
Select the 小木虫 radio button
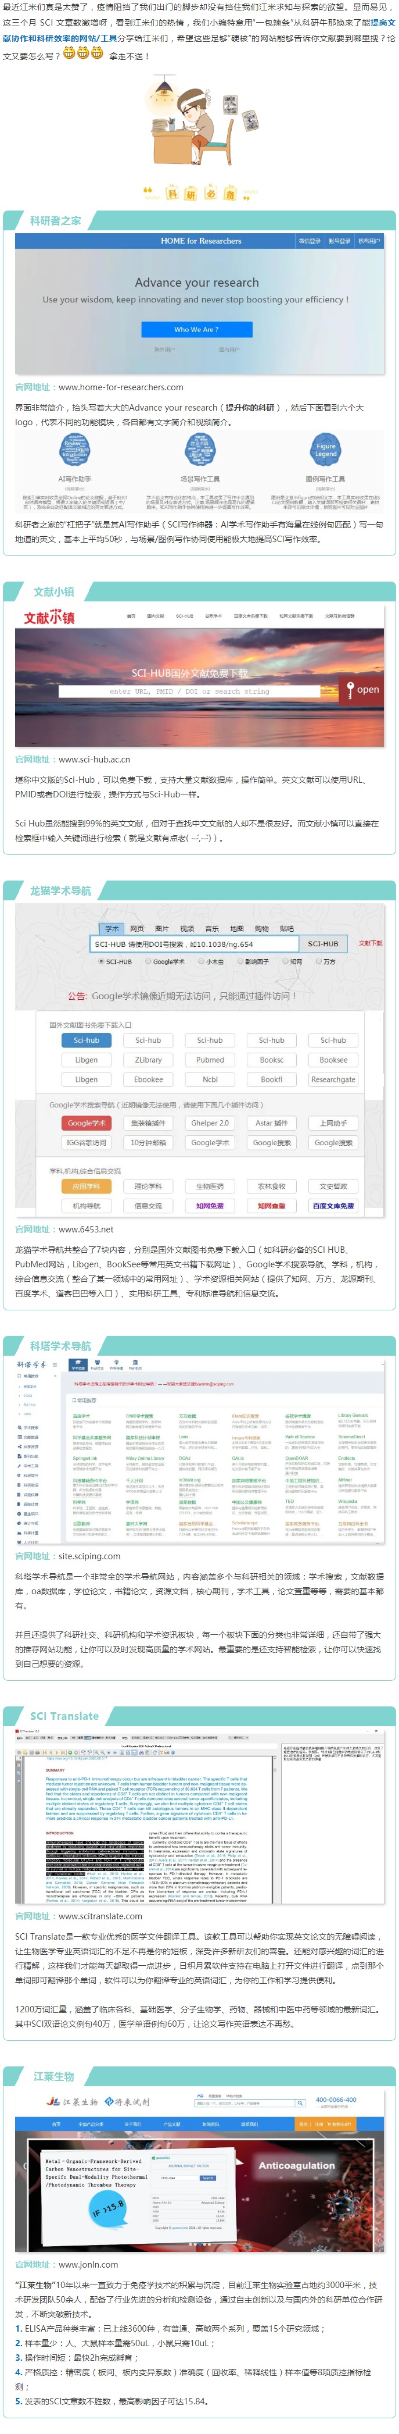pyautogui.click(x=201, y=961)
